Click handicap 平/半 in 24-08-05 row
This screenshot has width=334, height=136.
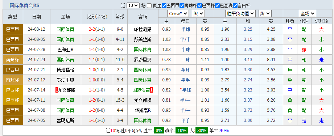[185, 39]
